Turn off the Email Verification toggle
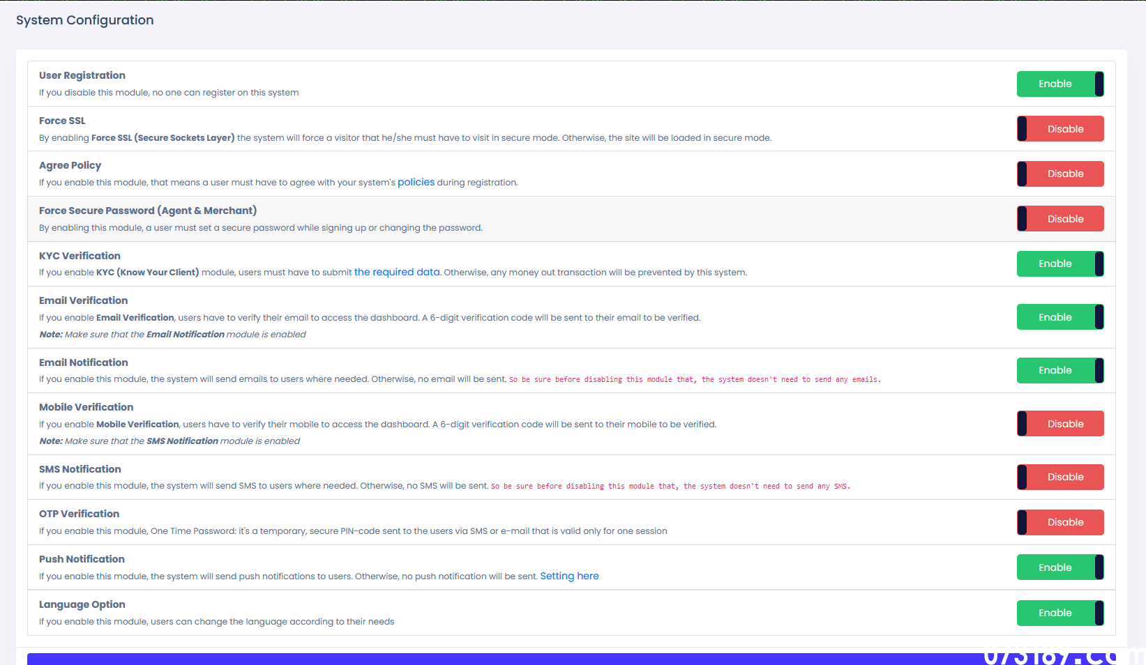 click(1060, 317)
